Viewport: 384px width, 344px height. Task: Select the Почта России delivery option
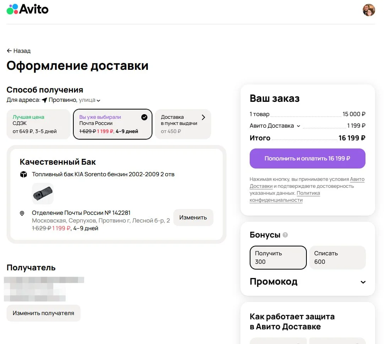[x=113, y=124]
